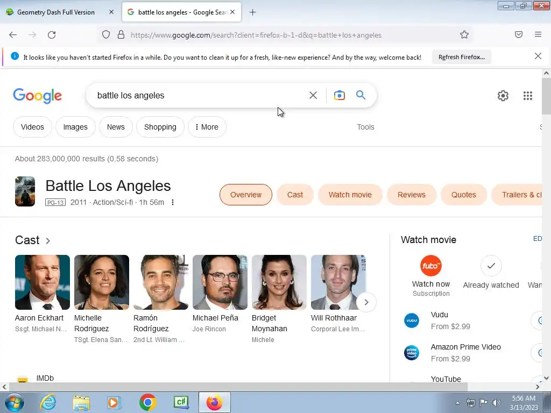Close the Geometry Dash Full Version tab
This screenshot has width=551, height=413.
(x=111, y=12)
